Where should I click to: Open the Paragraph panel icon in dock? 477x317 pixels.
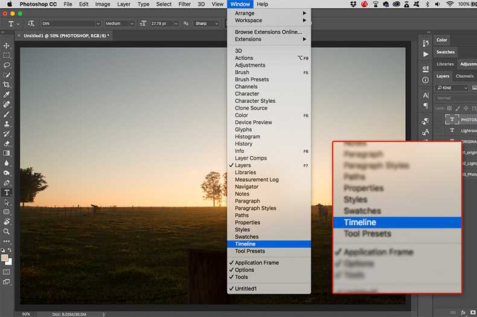click(426, 106)
